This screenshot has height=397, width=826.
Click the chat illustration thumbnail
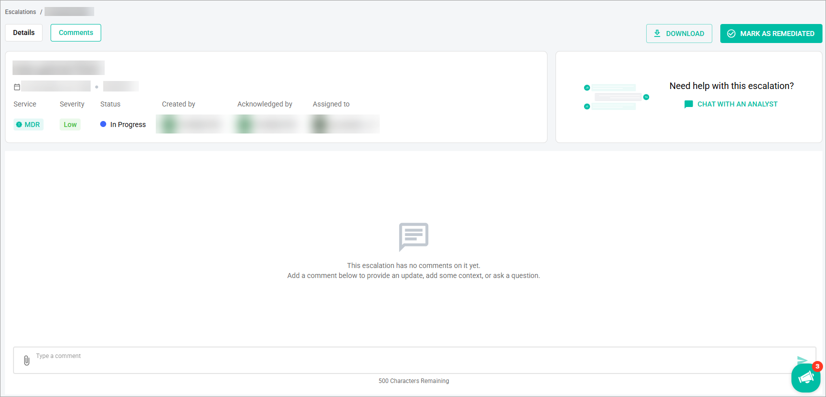click(616, 97)
